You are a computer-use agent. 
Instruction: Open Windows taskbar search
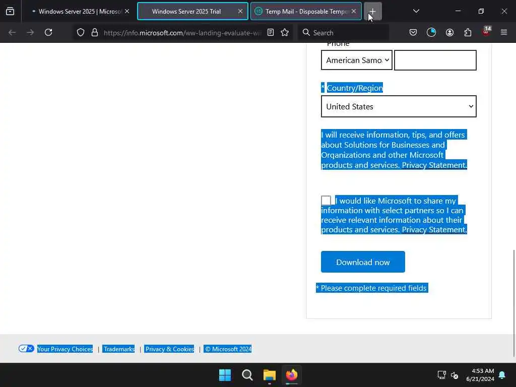(x=247, y=375)
